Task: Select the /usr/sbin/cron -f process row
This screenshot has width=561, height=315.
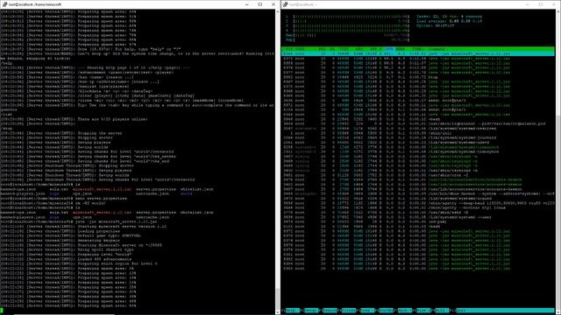Action: coord(418,175)
